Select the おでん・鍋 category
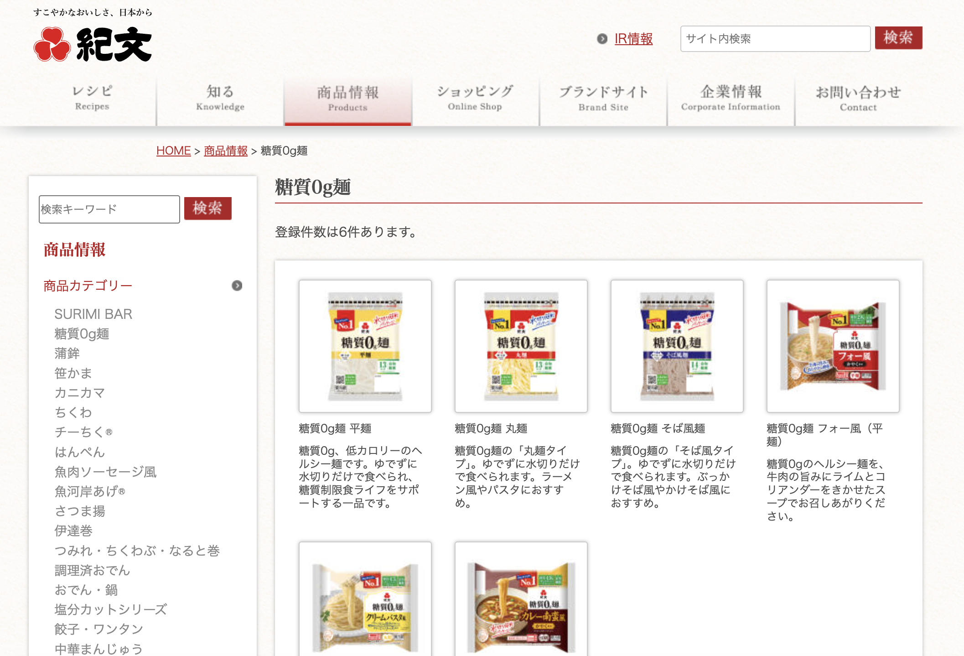The image size is (964, 656). coord(86,589)
